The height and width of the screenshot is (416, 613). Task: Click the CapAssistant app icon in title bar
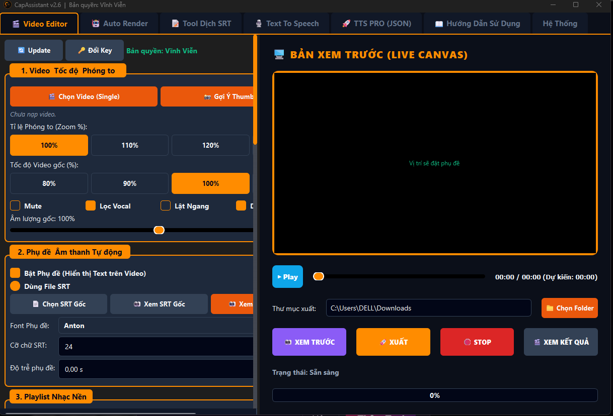tap(8, 5)
